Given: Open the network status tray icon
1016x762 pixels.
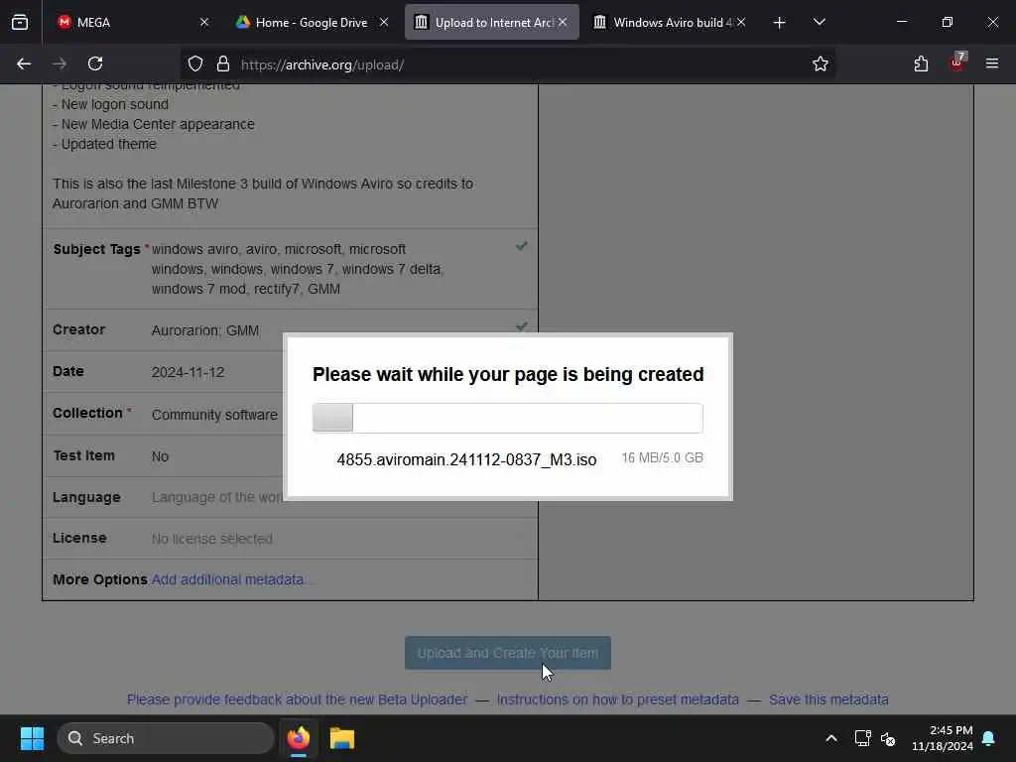Looking at the screenshot, I should click(x=862, y=738).
